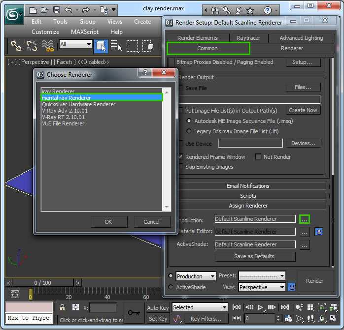Switch to the Raytracer tab
The image size is (344, 330).
248,38
